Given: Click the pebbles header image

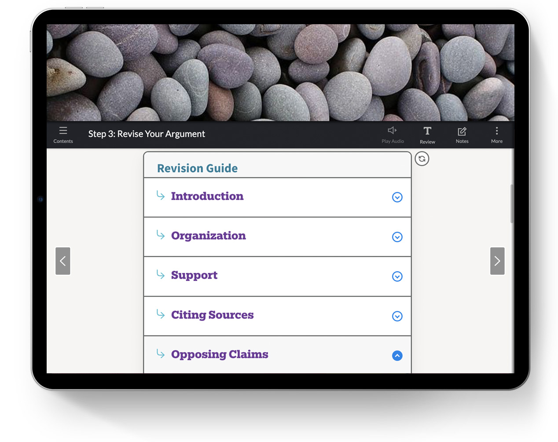Looking at the screenshot, I should coord(280,73).
